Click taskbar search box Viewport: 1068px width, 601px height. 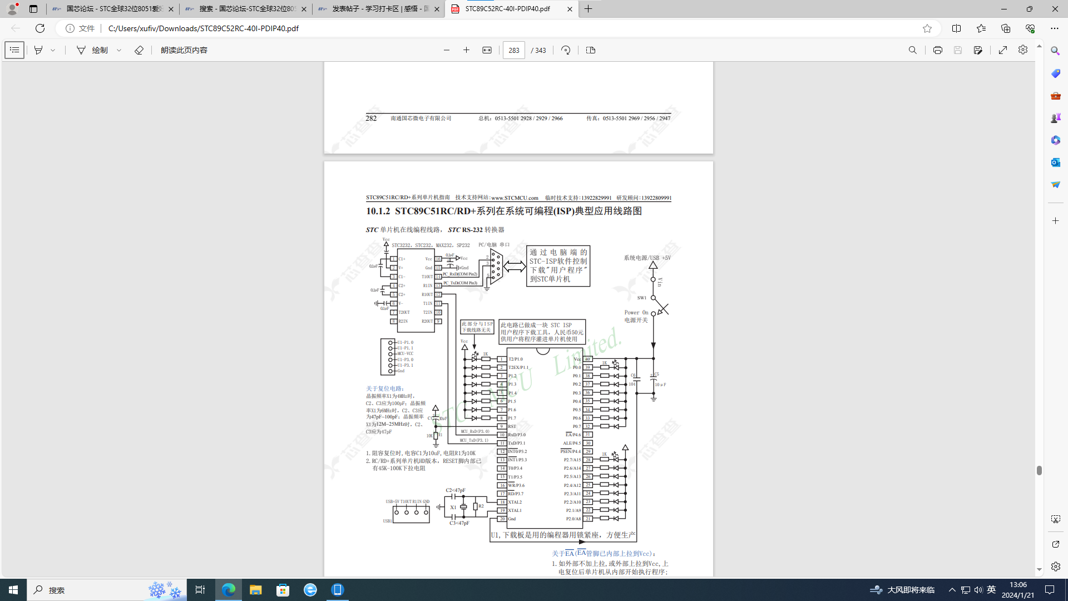pyautogui.click(x=106, y=590)
